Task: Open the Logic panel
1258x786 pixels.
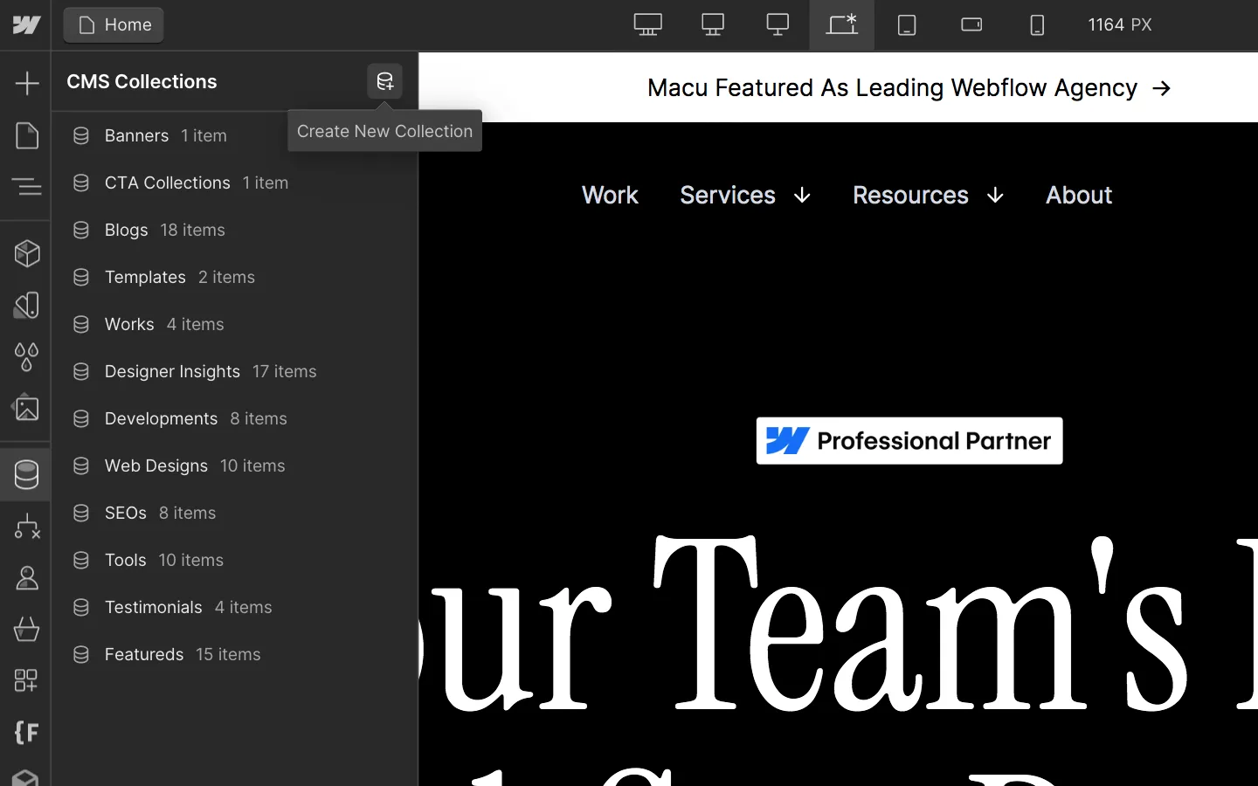Action: [26, 527]
